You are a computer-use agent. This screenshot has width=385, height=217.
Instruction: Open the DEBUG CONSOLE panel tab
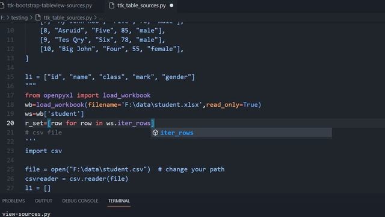(80, 201)
